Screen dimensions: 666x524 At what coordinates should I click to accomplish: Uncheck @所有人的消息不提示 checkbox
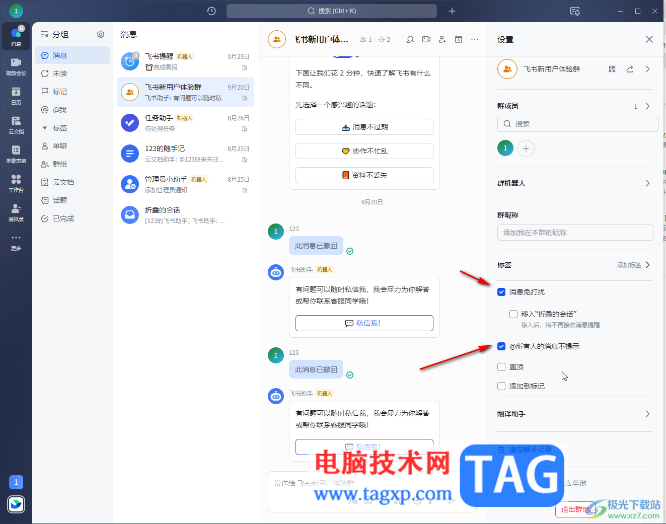point(501,346)
